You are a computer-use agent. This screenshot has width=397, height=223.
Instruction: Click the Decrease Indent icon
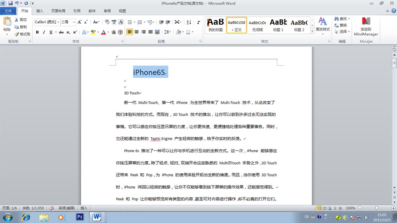pyautogui.click(x=161, y=22)
